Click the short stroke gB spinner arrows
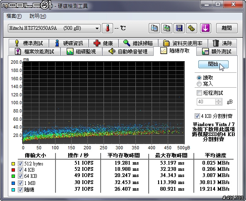This screenshot has width=246, height=201. [218, 101]
